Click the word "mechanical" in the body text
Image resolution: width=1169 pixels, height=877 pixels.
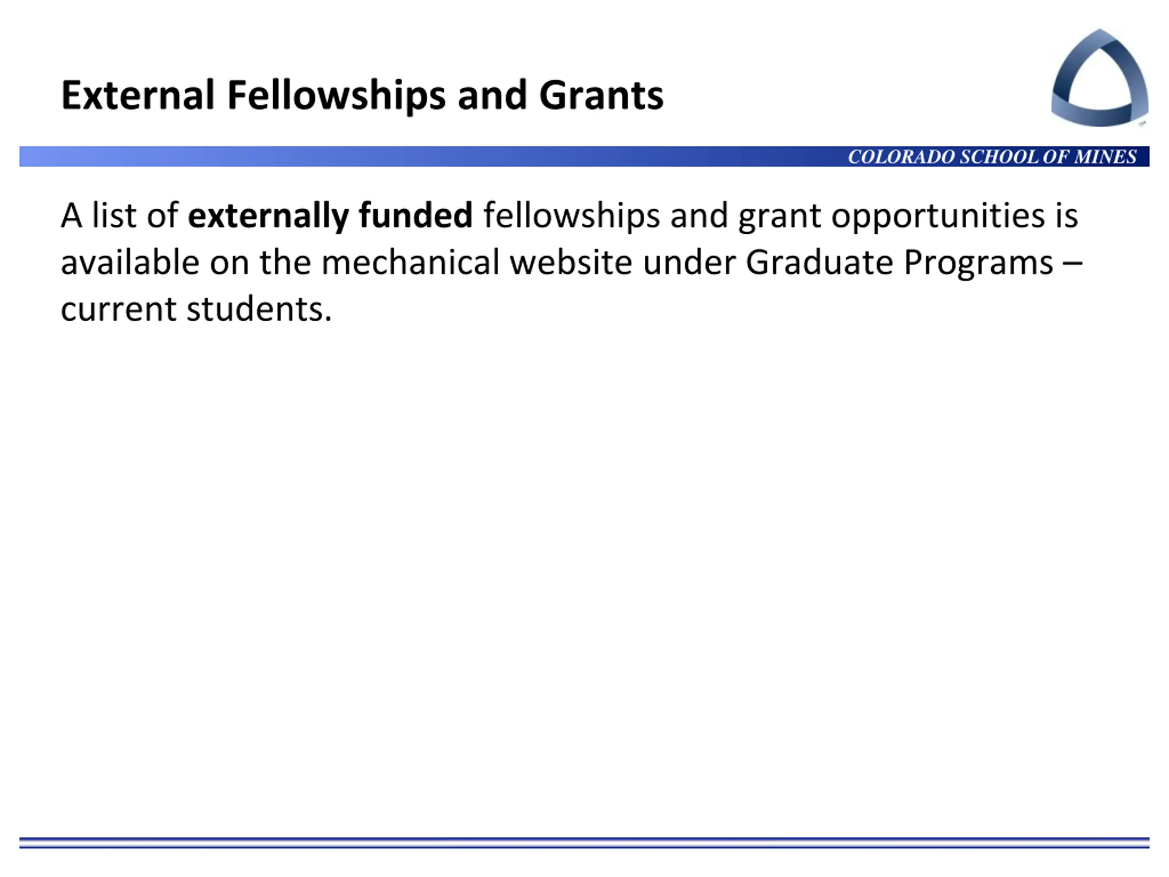(x=410, y=263)
